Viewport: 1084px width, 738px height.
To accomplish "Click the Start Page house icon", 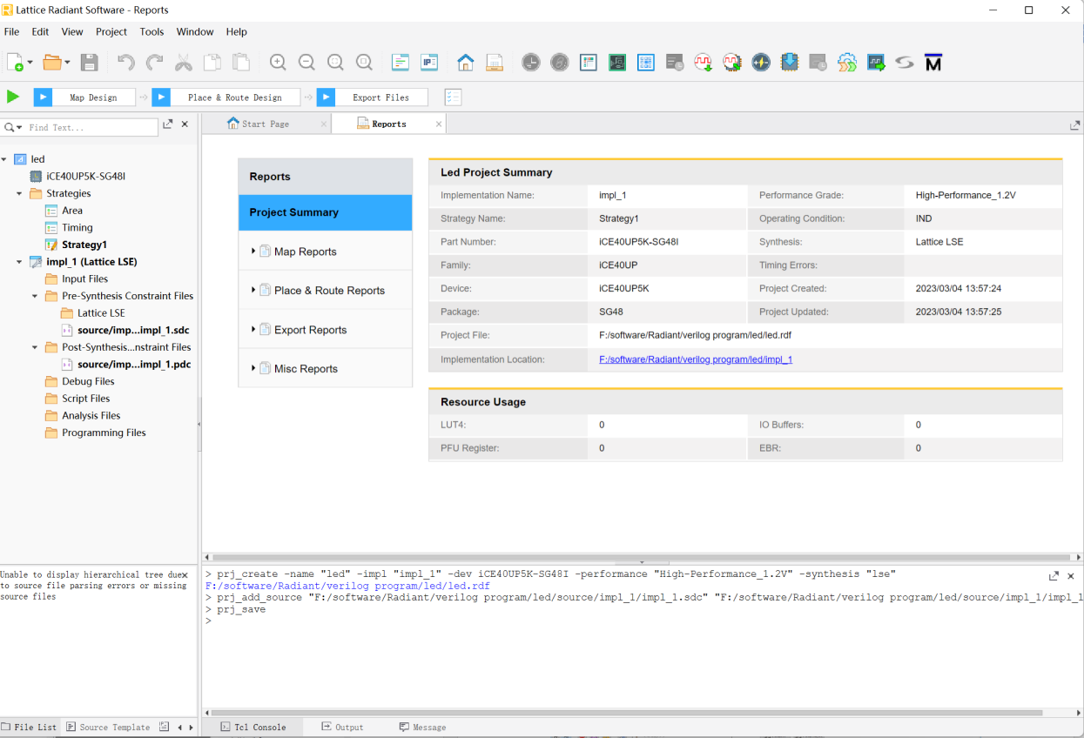I will point(466,63).
